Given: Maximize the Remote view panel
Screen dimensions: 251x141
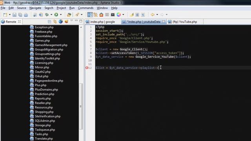Looking at the screenshot, I should click(81, 21).
